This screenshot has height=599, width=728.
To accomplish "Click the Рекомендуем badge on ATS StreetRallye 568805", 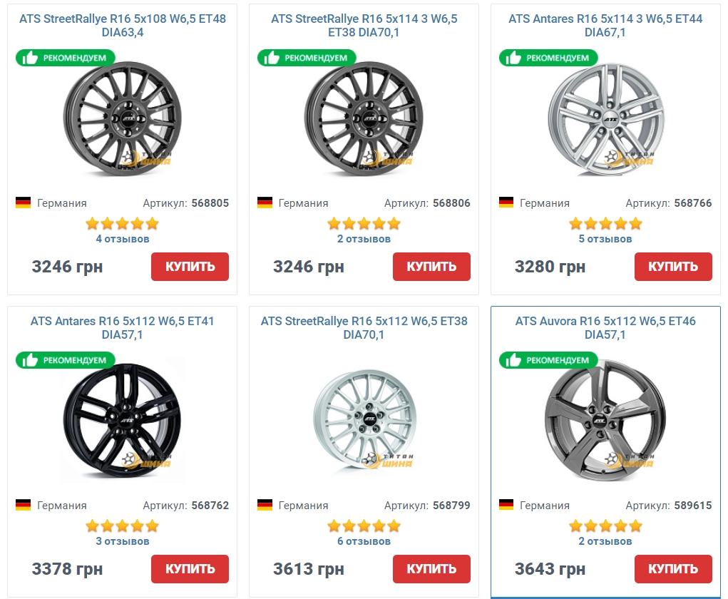I will coord(66,58).
